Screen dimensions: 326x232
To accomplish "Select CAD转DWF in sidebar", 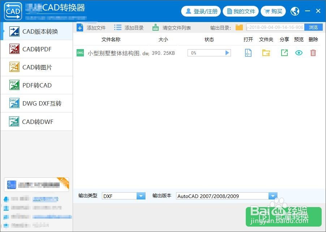I will tap(37, 122).
